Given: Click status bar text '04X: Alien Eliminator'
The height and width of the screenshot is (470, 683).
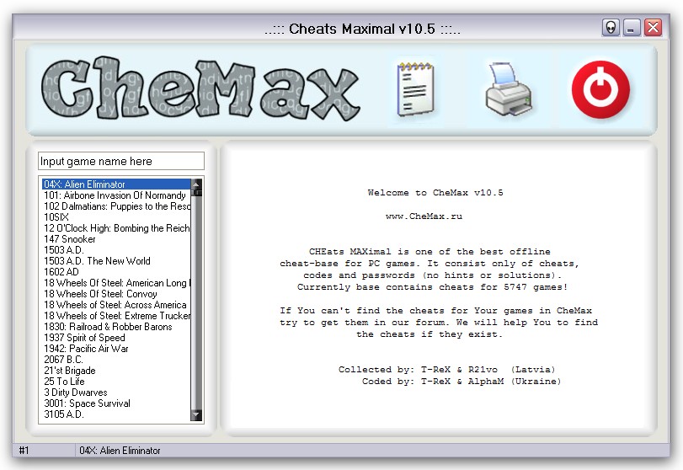Looking at the screenshot, I should tap(120, 451).
